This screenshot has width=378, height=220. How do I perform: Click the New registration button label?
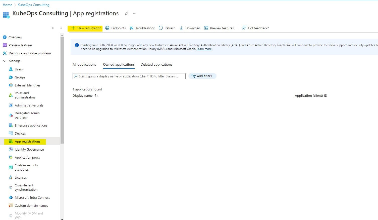(89, 28)
